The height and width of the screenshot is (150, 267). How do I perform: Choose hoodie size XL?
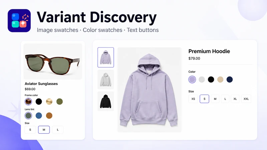coord(235,99)
